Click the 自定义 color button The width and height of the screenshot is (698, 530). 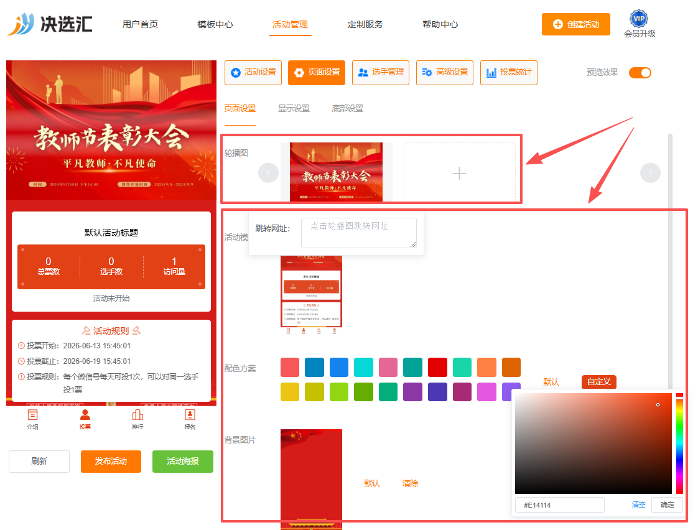[x=598, y=382]
